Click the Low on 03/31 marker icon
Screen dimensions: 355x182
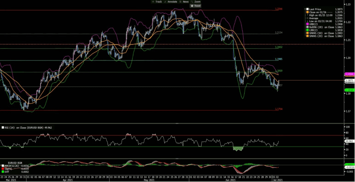click(308, 21)
